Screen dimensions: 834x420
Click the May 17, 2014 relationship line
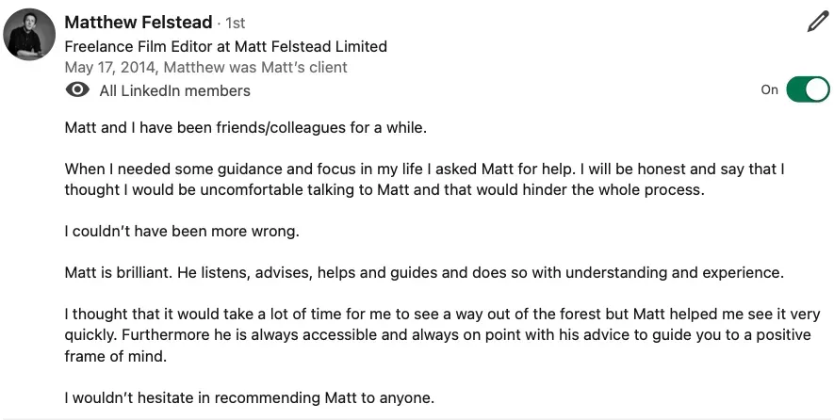tap(205, 68)
